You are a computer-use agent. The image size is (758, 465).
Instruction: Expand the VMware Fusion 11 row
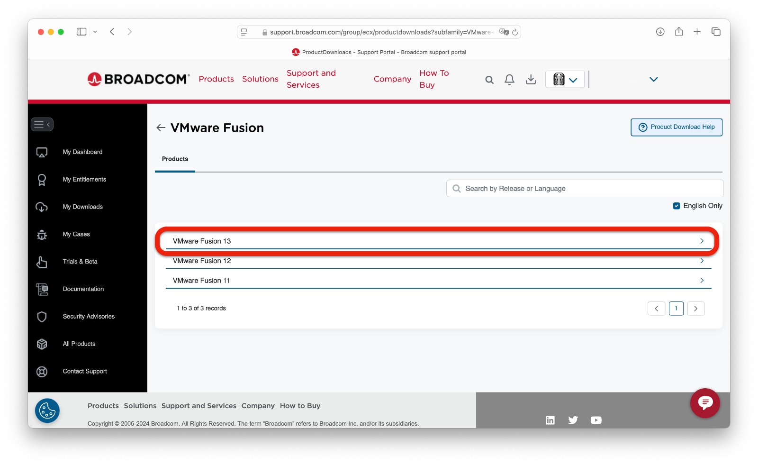438,281
